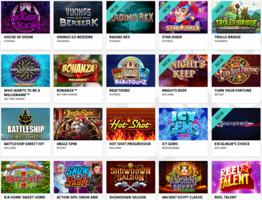This screenshot has width=262, height=200.
Task: Open the House of Doom game thumbnail
Action: click(26, 17)
